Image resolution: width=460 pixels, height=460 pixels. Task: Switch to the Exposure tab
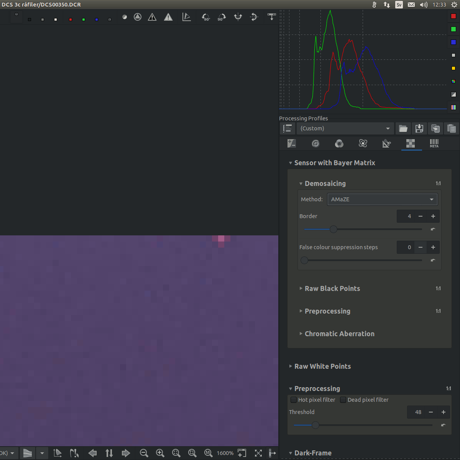tap(291, 143)
